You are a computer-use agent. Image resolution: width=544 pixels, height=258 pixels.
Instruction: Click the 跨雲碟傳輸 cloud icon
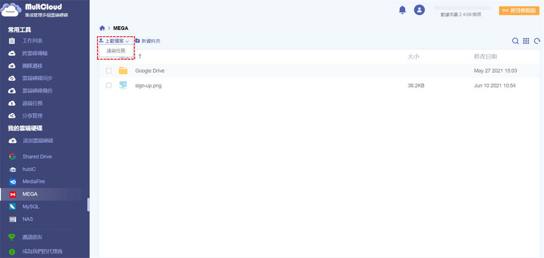pyautogui.click(x=12, y=53)
